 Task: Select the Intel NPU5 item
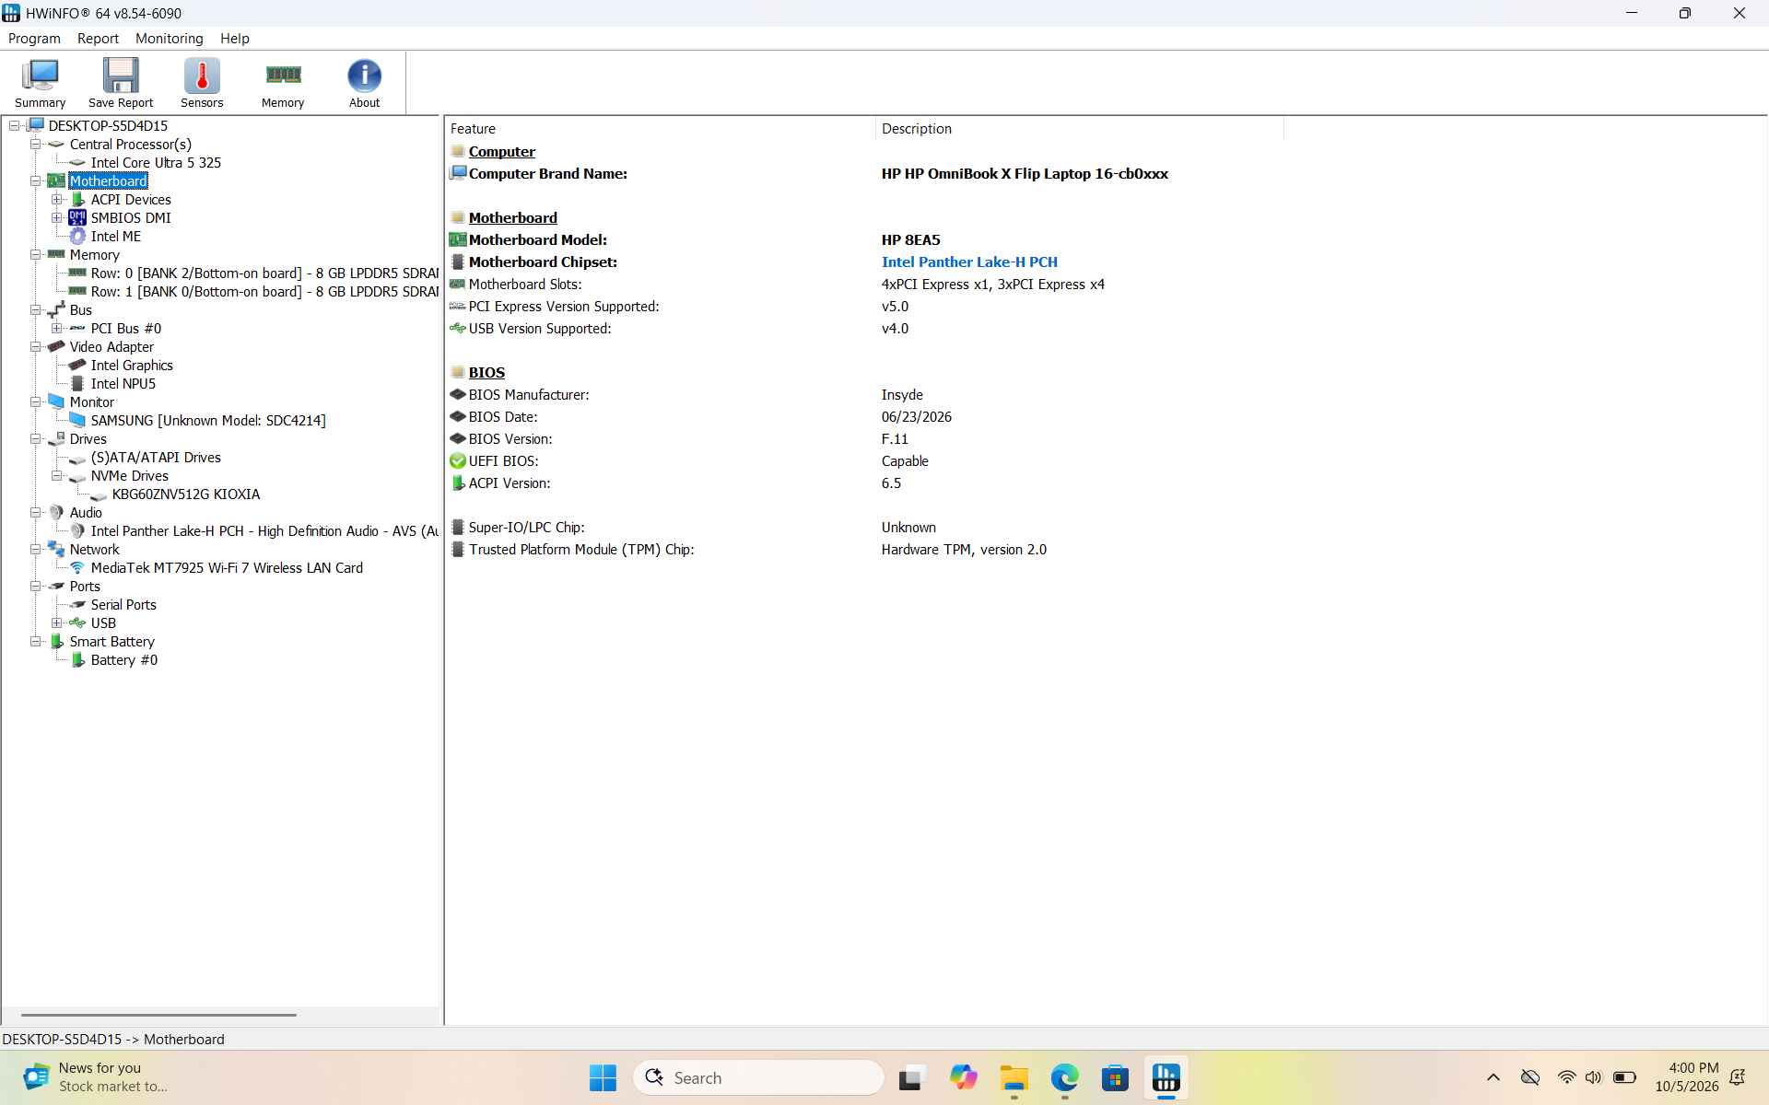click(123, 384)
